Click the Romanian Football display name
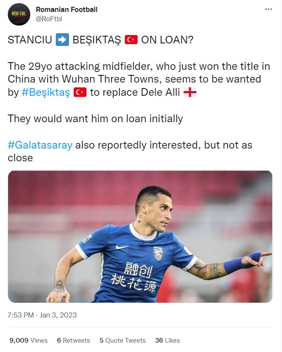This screenshot has height=352, width=282. click(x=66, y=9)
